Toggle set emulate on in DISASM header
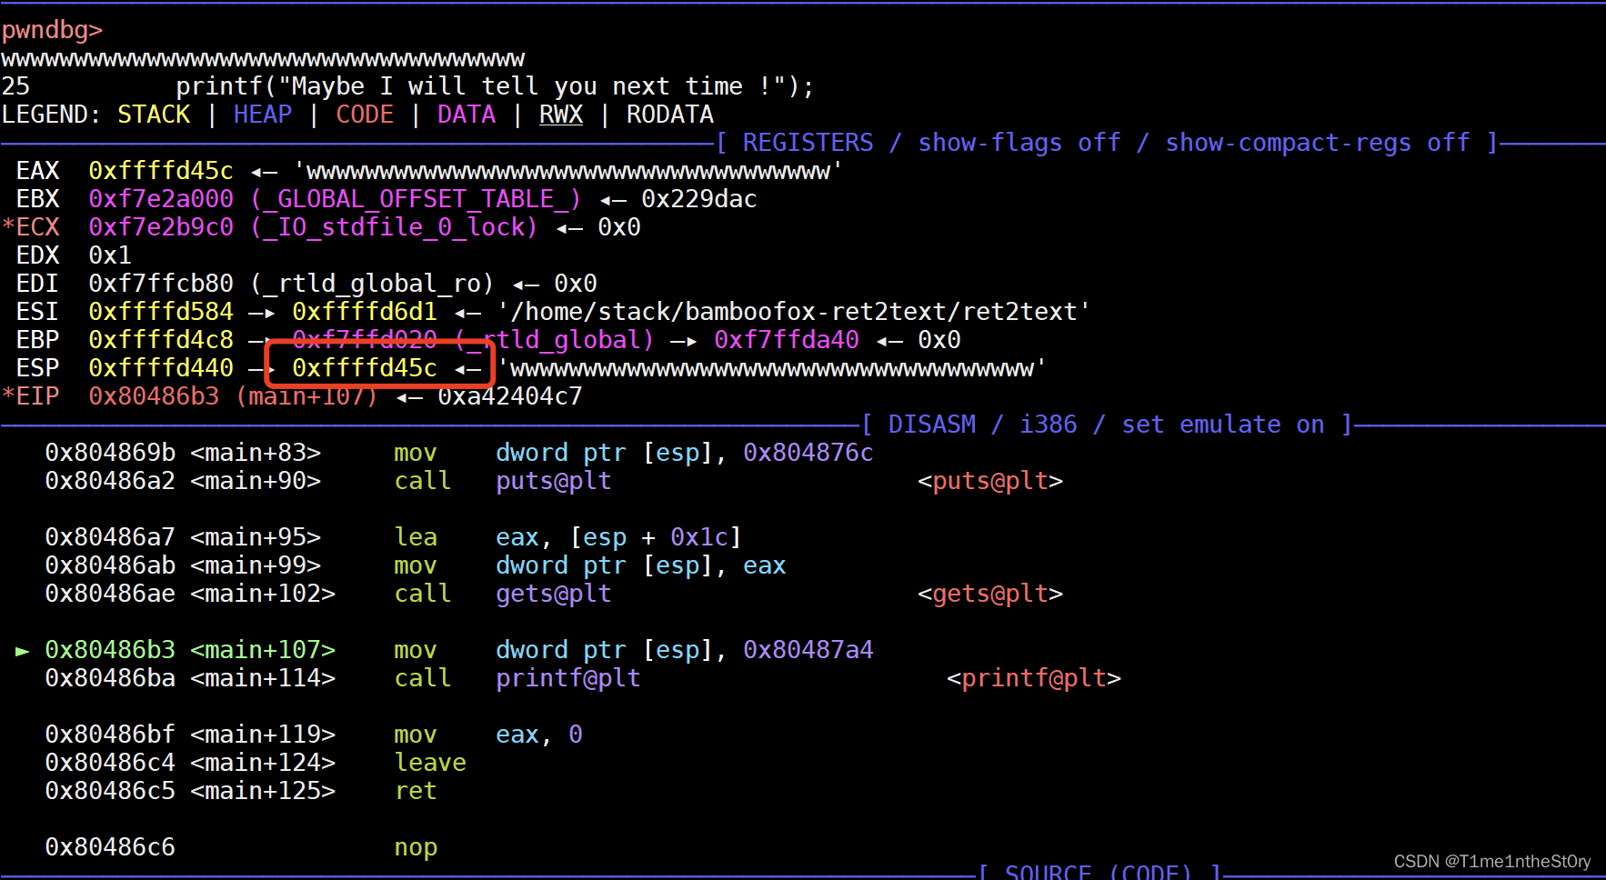Screen dimensions: 1606x880 pyautogui.click(x=1225, y=424)
